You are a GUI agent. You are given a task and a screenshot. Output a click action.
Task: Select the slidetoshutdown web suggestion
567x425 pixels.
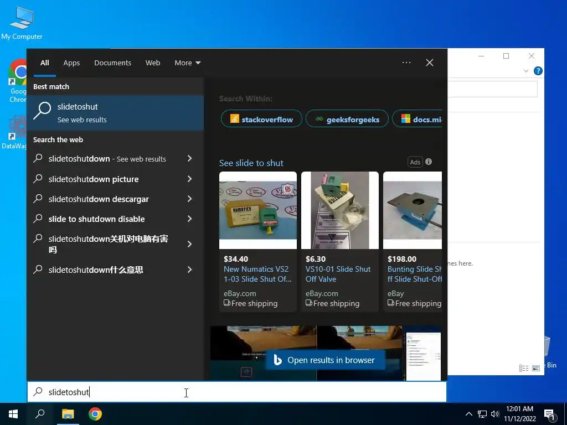(107, 159)
